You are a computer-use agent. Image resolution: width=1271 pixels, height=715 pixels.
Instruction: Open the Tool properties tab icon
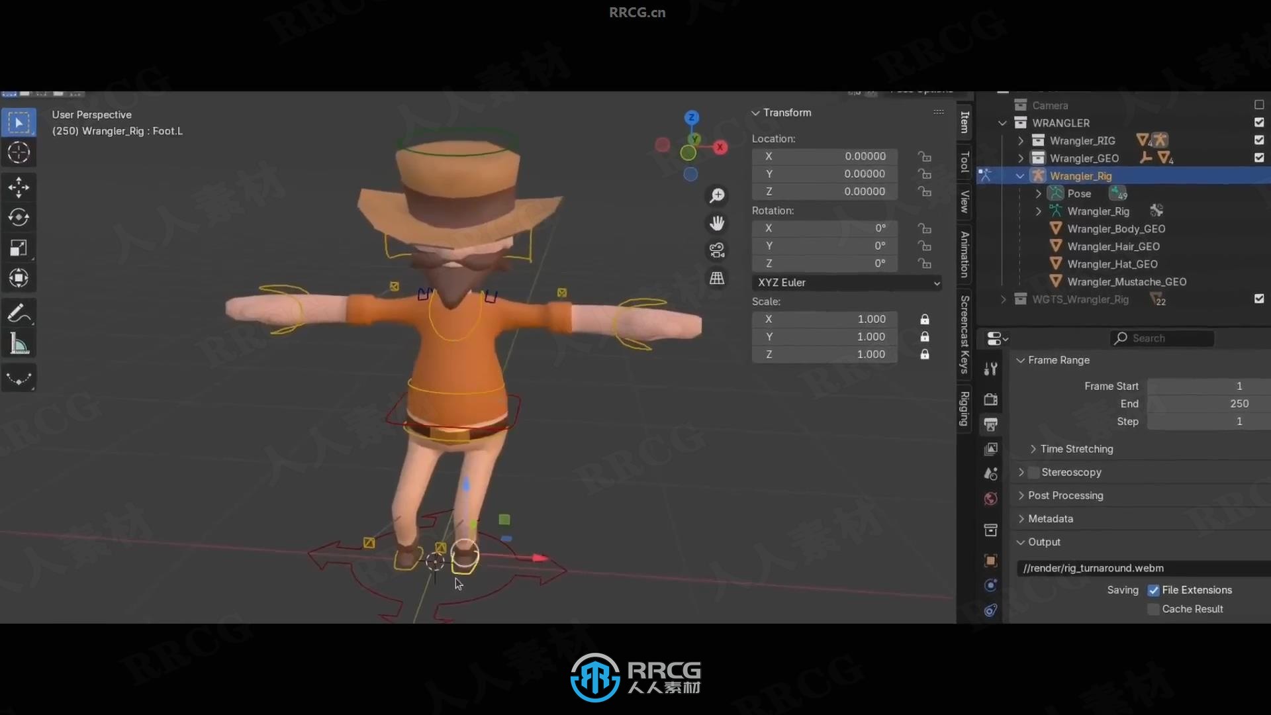991,369
